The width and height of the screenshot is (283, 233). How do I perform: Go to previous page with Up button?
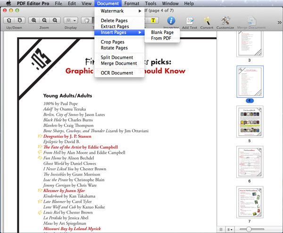9,20
